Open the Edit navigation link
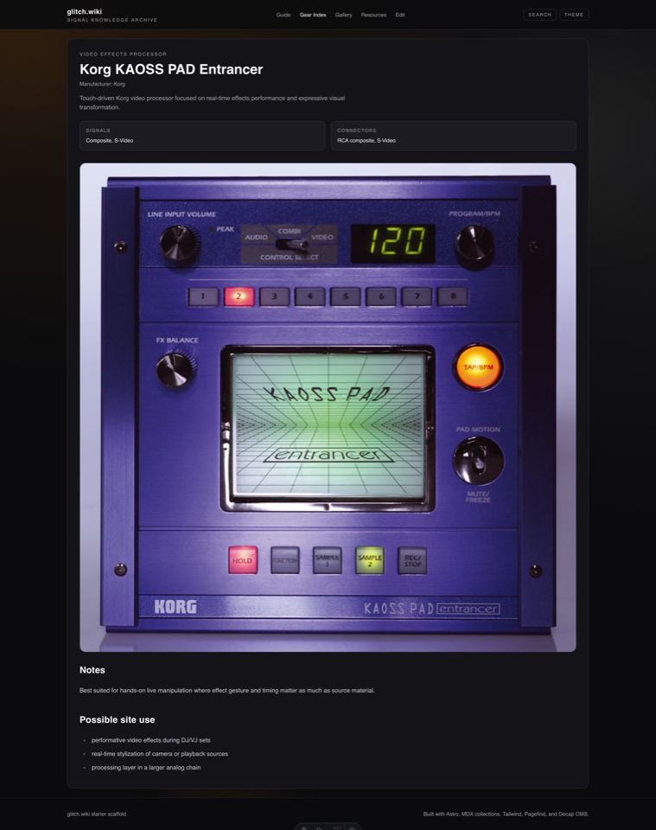This screenshot has height=830, width=656. click(400, 15)
